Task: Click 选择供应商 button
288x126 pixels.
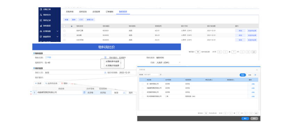Action: tap(51, 83)
